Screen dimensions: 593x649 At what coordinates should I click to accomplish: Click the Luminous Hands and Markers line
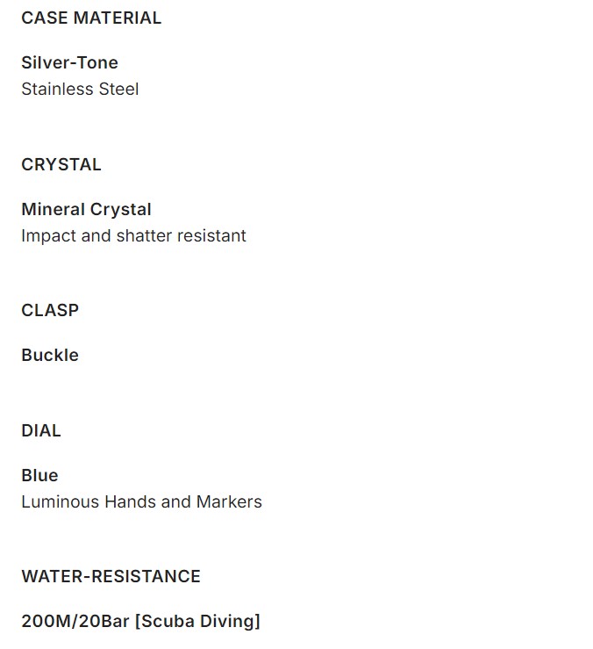tap(141, 501)
